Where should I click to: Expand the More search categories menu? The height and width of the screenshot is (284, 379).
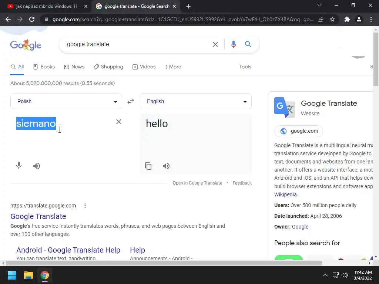tap(173, 67)
